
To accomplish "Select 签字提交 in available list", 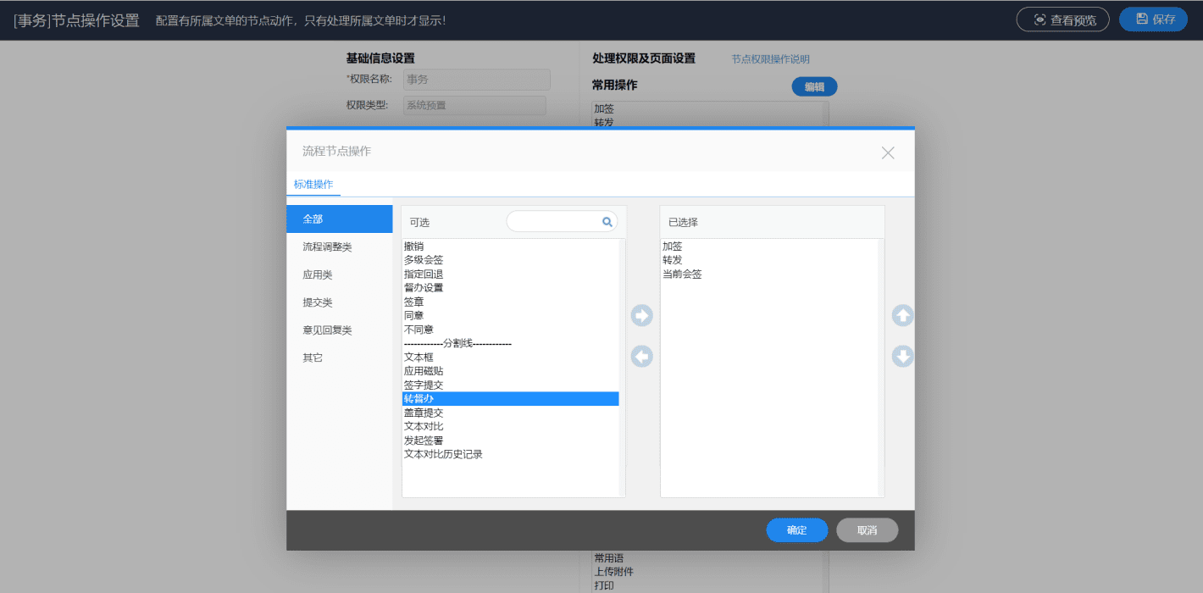I will pos(511,385).
